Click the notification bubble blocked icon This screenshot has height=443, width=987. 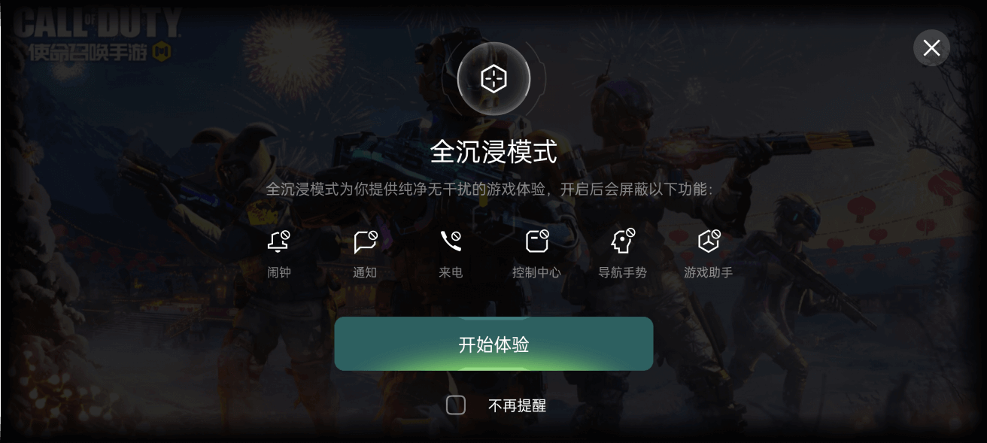pyautogui.click(x=366, y=241)
